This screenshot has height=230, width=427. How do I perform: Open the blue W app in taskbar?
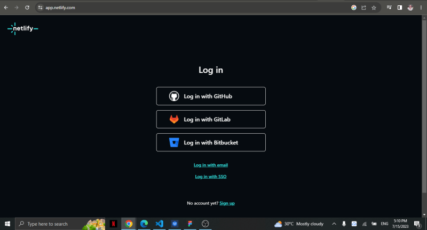click(x=175, y=224)
